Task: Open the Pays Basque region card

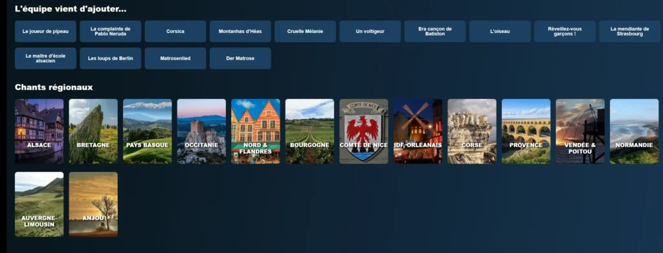Action: [148, 131]
